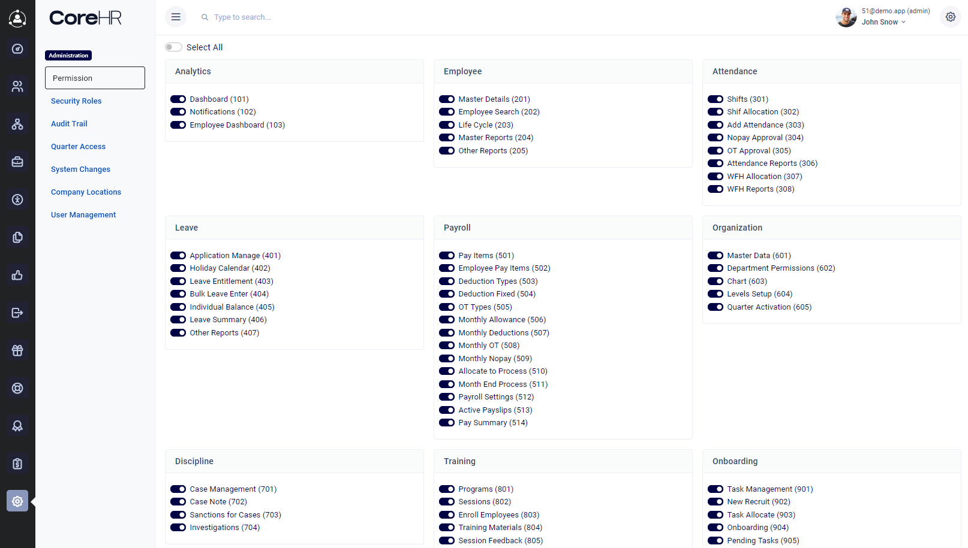The image size is (968, 548).
Task: Turn off Pay Items (501) toggle
Action: point(447,256)
